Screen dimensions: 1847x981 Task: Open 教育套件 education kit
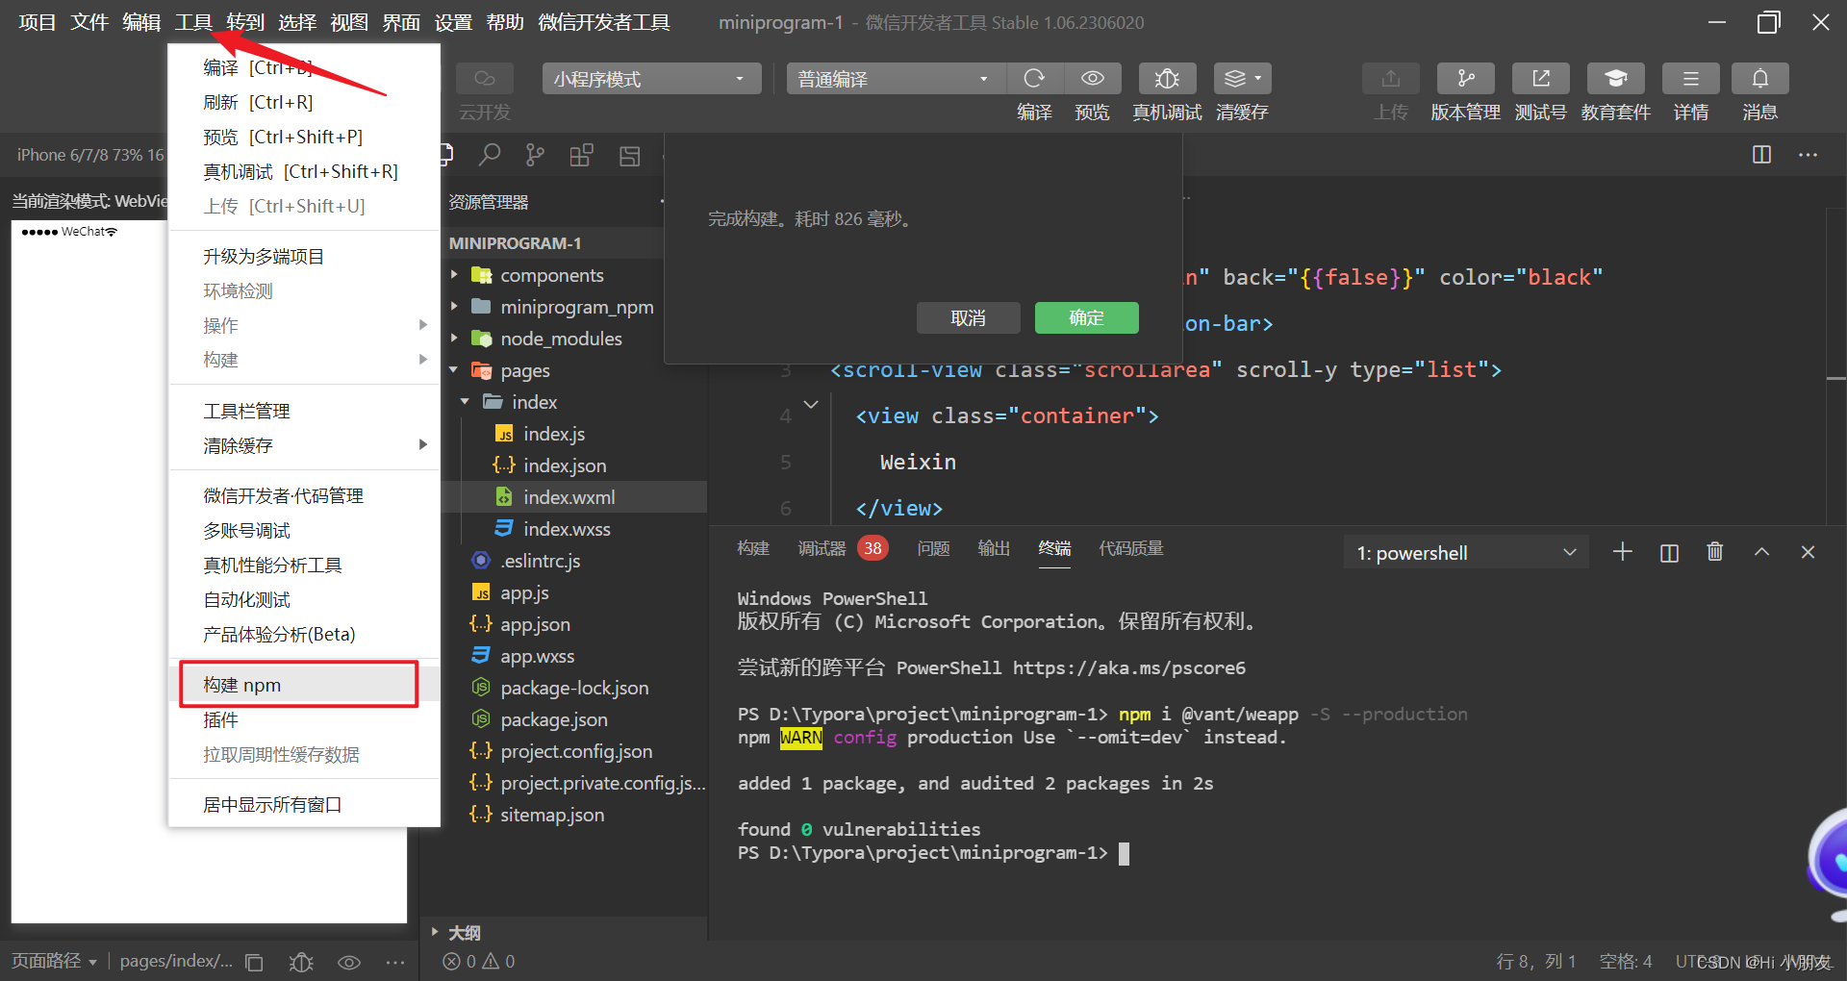click(1615, 79)
